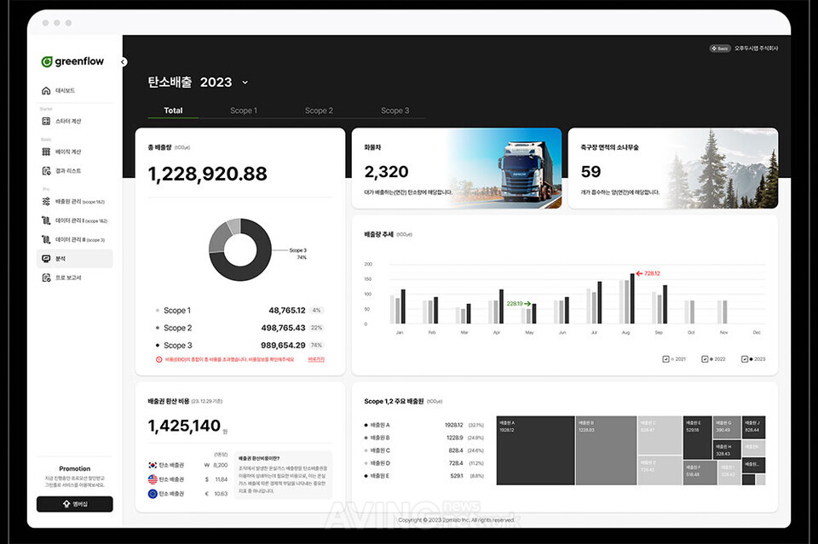Click the Scope 1 value 48,765.12

(287, 311)
